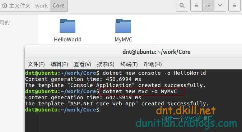Click the dotnet new console command text
This screenshot has height=132, width=242.
[x=154, y=73]
